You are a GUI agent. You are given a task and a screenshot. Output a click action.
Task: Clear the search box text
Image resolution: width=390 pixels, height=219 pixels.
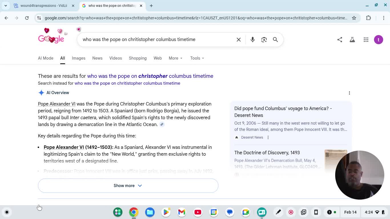[239, 40]
